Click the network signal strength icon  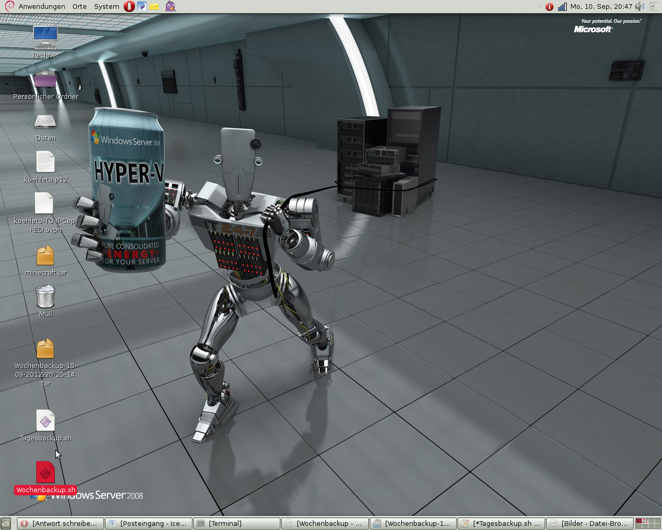(x=562, y=7)
